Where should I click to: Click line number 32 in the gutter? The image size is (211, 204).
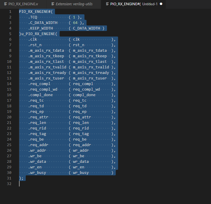pyautogui.click(x=9, y=184)
